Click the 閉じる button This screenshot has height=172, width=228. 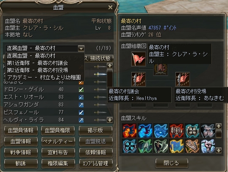coord(172,163)
